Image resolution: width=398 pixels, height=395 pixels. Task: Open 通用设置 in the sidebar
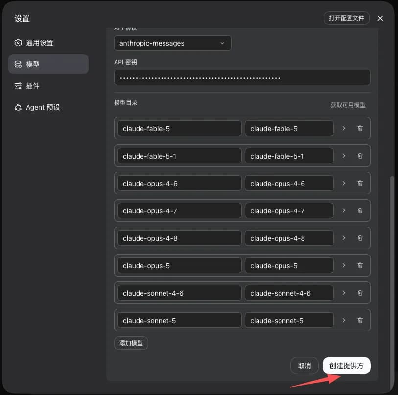pos(48,43)
